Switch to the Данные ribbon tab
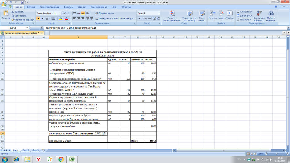 coord(82,7)
